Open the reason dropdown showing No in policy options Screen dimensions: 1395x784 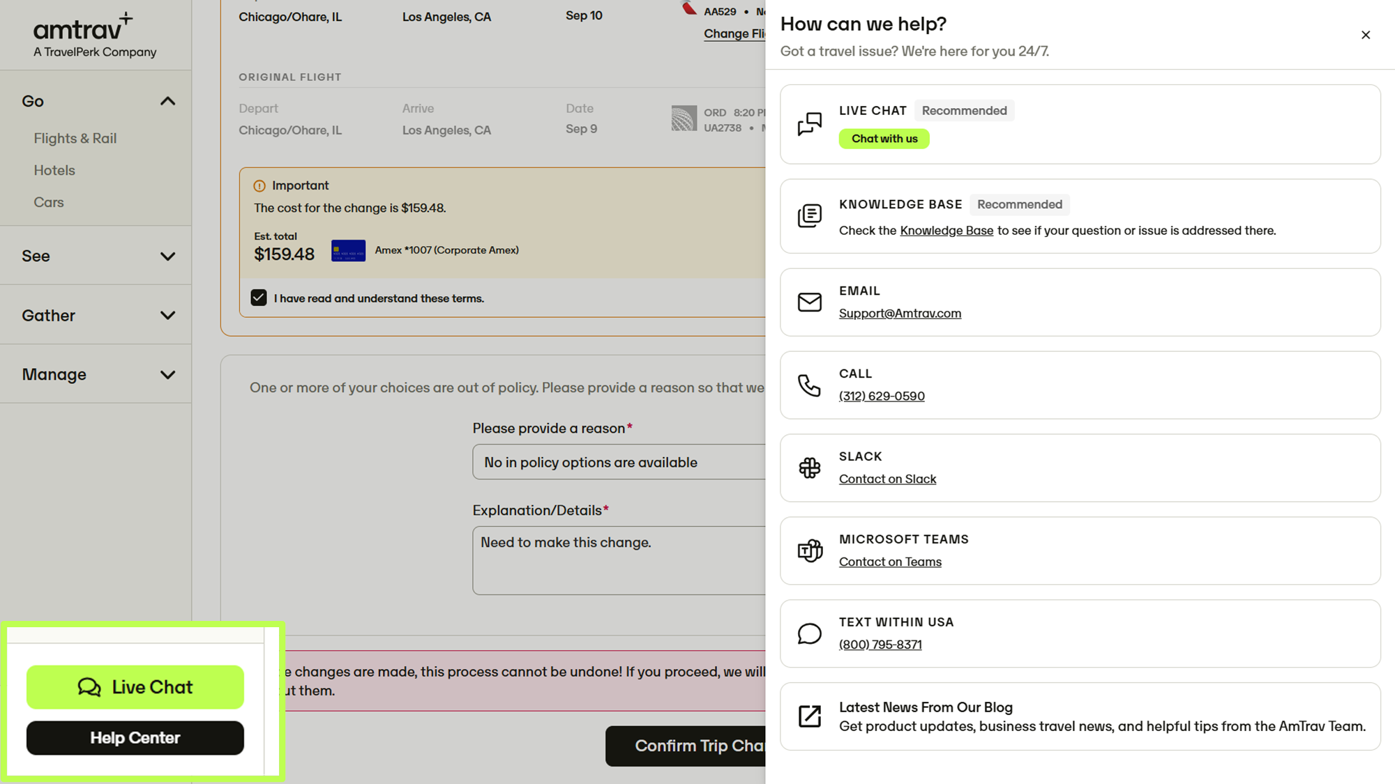click(x=619, y=462)
